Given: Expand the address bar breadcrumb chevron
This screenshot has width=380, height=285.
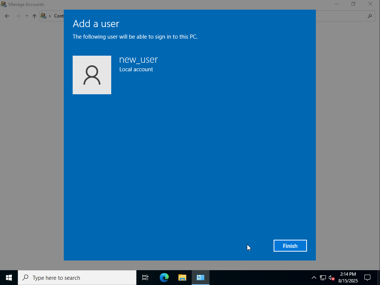Looking at the screenshot, I should 50,16.
